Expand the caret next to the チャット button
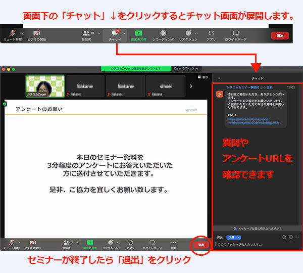303x273 pixels. pyautogui.click(x=124, y=33)
